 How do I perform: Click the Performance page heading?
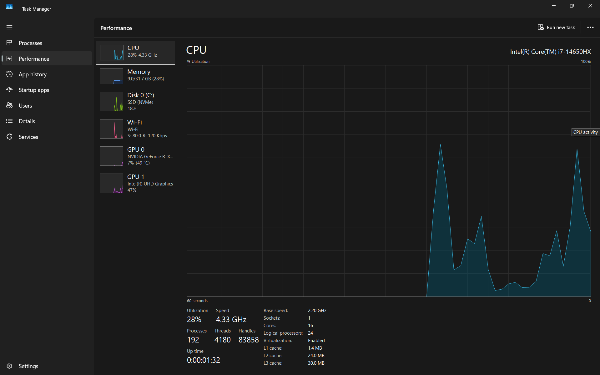pyautogui.click(x=116, y=28)
